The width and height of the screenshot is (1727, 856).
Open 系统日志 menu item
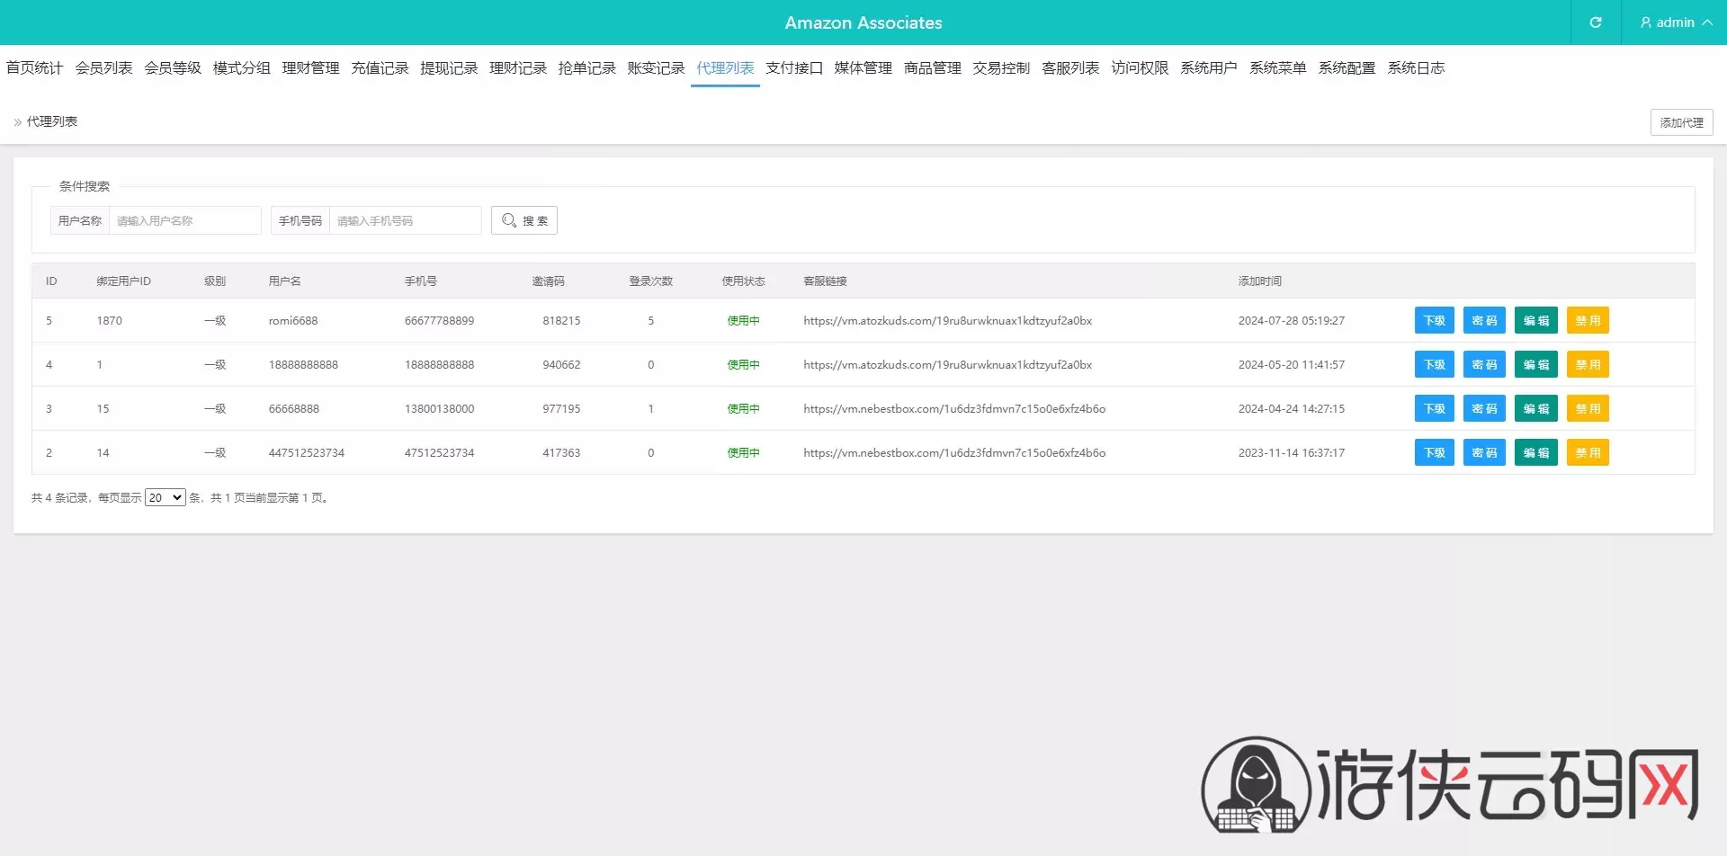pos(1416,67)
